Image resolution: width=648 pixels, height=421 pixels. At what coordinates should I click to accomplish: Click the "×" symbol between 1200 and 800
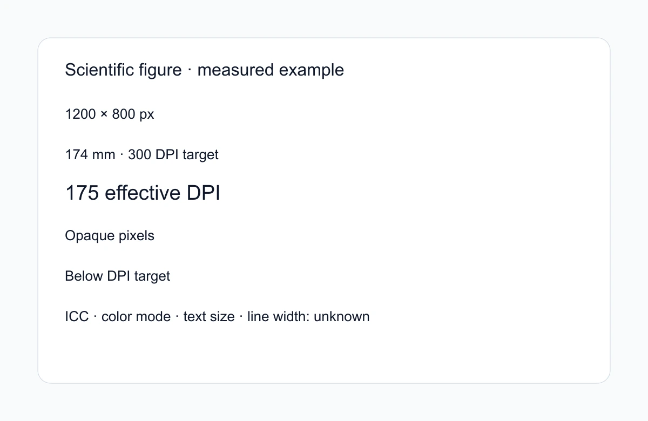[104, 115]
